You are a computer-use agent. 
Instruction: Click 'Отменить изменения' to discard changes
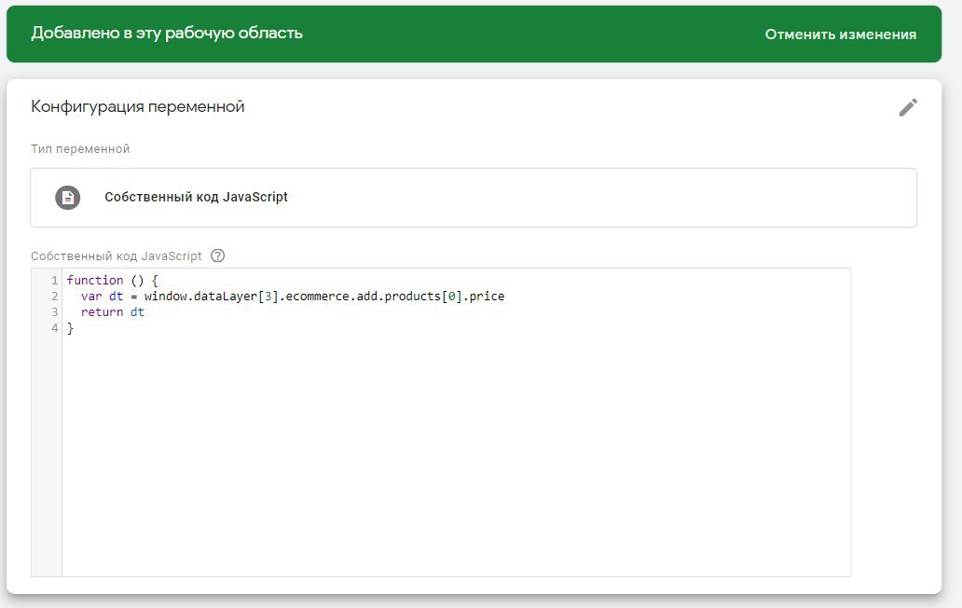coord(841,35)
